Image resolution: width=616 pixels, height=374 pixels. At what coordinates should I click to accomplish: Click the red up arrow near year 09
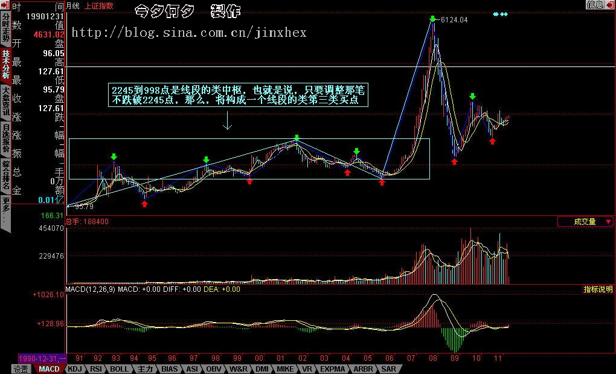[454, 161]
